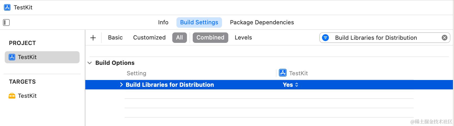Screen dimensions: 454x126
Task: Show All build settings
Action: pos(179,38)
